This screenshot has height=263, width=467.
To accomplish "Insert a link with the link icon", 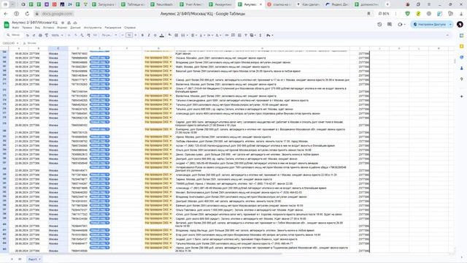I will coord(227,35).
